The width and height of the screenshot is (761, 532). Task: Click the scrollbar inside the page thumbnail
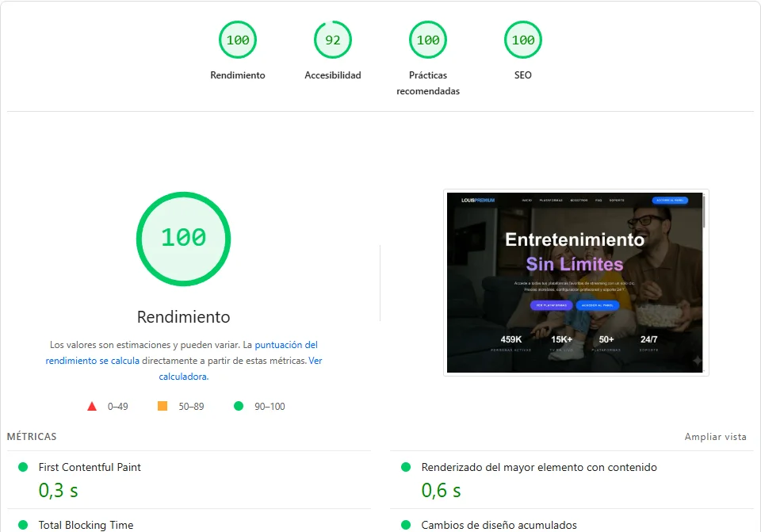pos(704,211)
